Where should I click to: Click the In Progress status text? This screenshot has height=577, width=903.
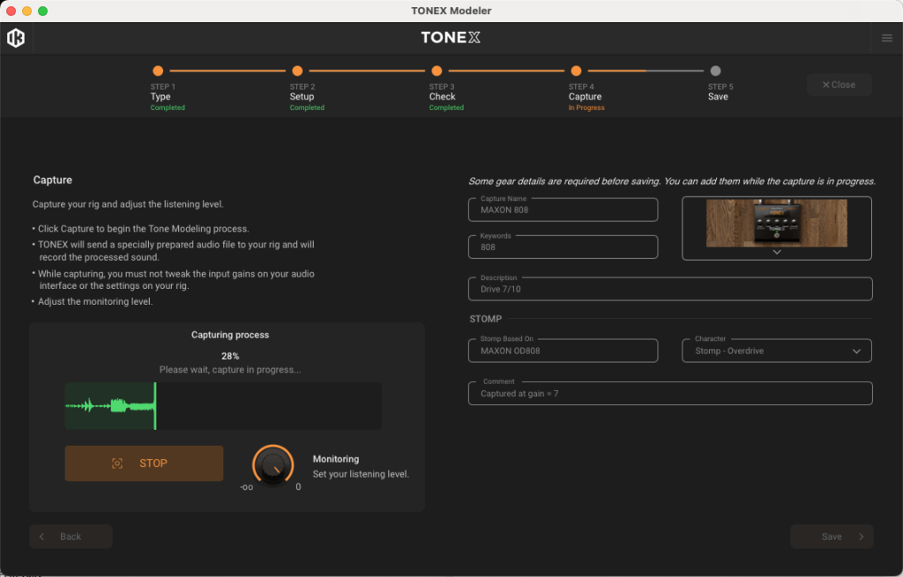tap(586, 107)
